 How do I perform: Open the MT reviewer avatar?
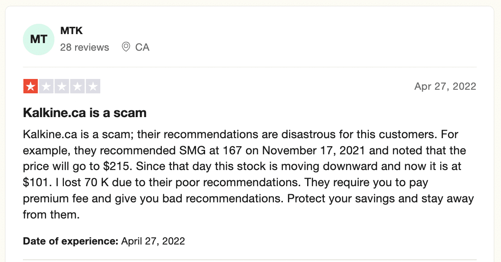(39, 39)
